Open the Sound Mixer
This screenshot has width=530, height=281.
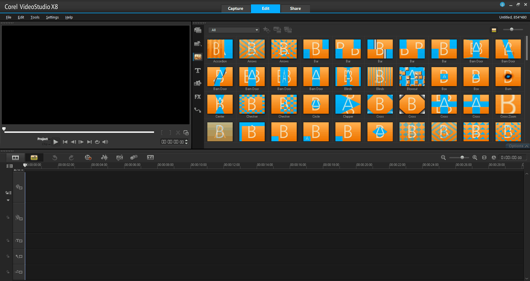click(104, 158)
